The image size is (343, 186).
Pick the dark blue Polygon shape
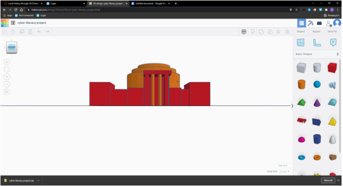317,139
